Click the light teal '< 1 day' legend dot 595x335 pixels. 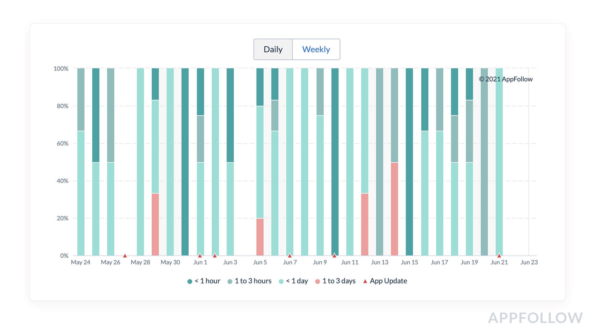[280, 281]
